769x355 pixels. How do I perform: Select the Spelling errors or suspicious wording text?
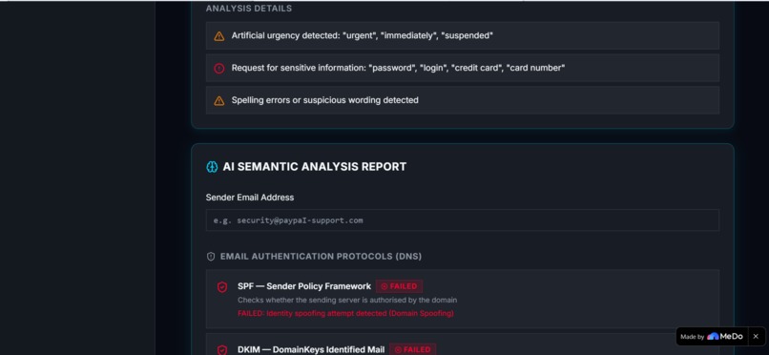click(x=324, y=100)
